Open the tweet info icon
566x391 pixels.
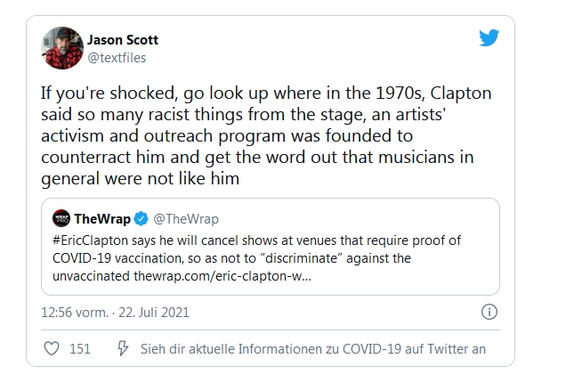pyautogui.click(x=489, y=313)
